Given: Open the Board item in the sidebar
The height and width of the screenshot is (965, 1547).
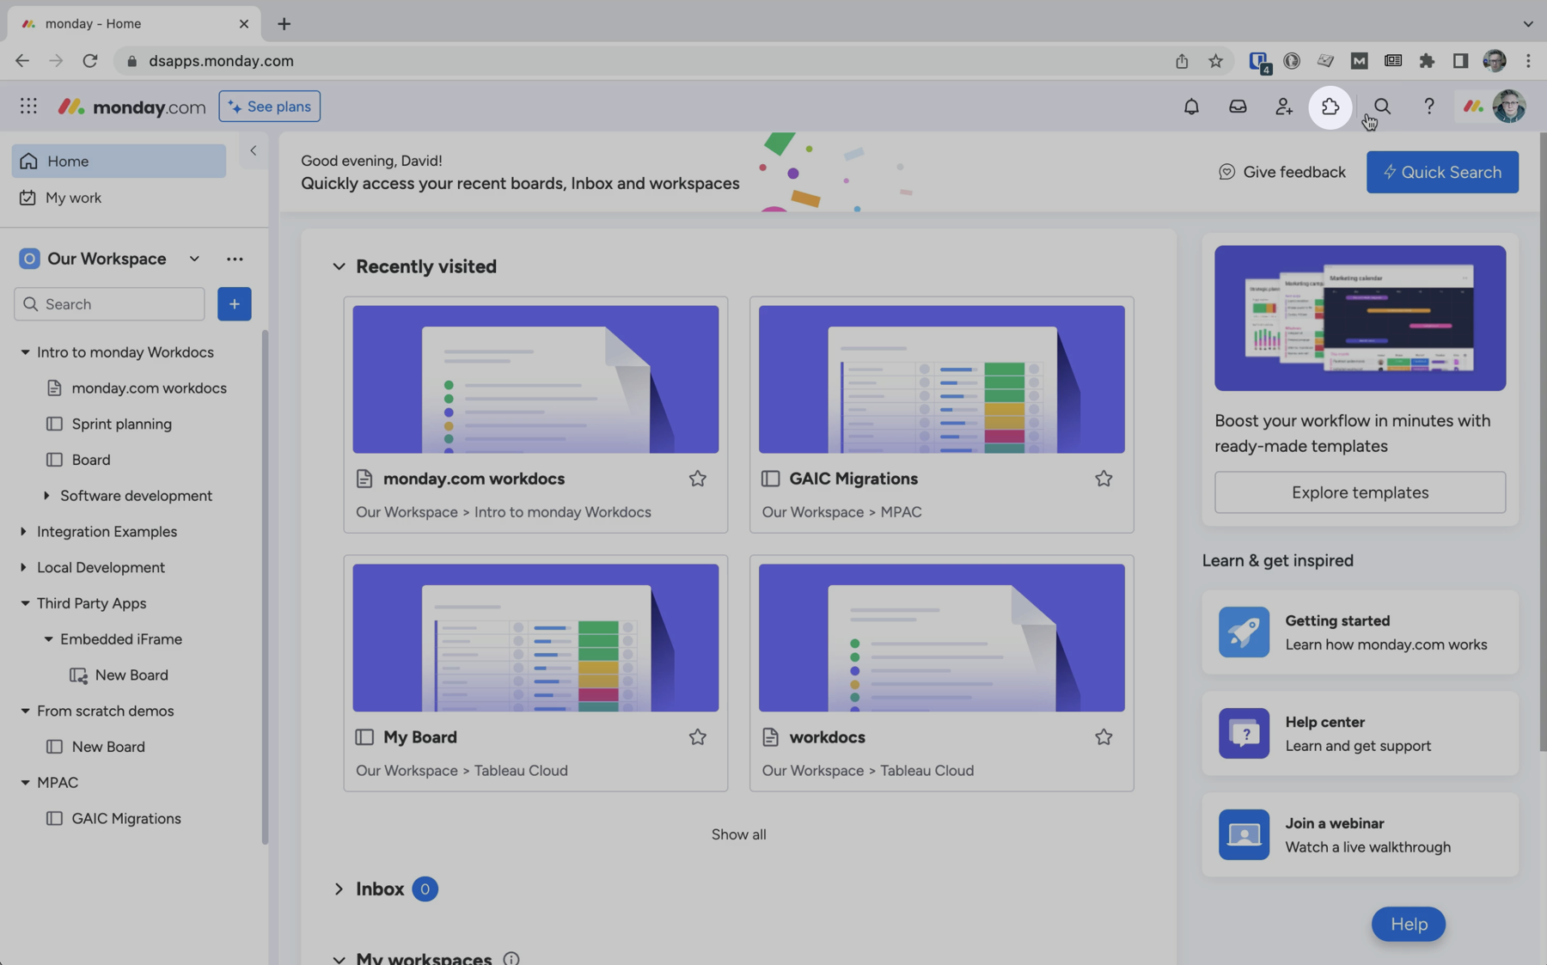Looking at the screenshot, I should coord(91,461).
